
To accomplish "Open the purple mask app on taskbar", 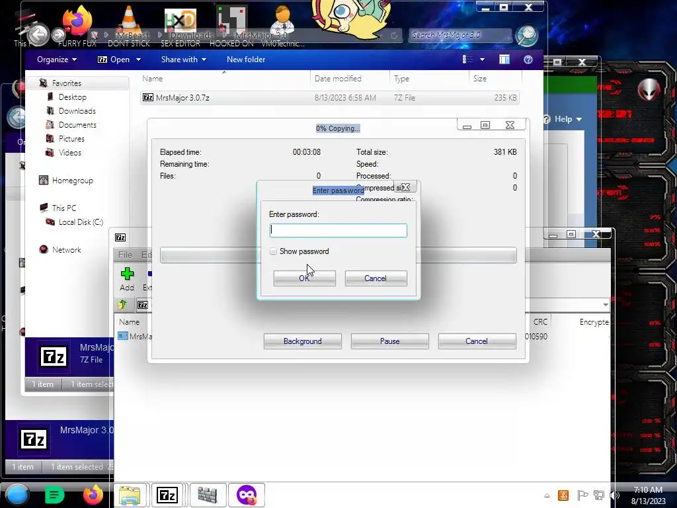I will [x=246, y=495].
